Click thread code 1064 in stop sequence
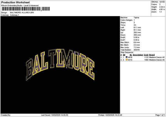This screenshot has width=166, height=117. tap(146, 60)
